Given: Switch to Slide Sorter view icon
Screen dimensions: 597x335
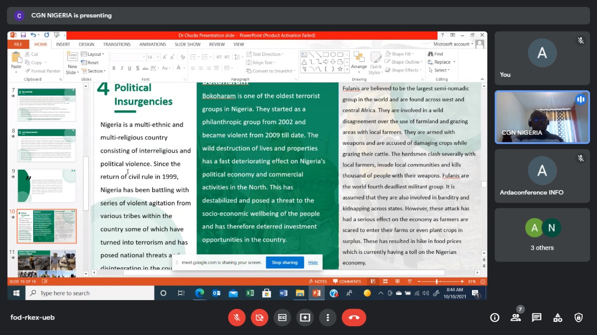Looking at the screenshot, I should 385,281.
